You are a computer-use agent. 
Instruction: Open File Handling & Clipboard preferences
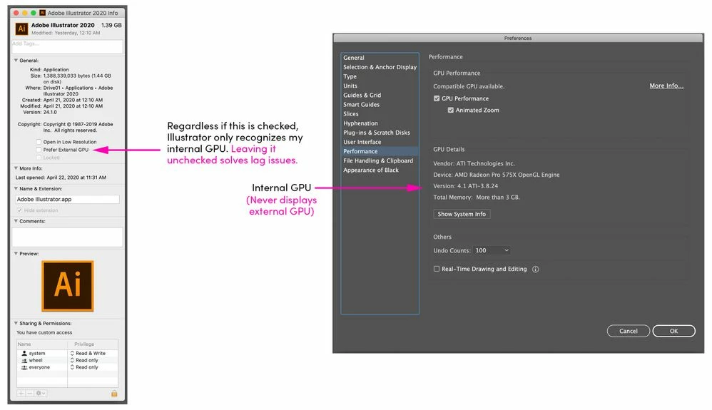tap(378, 160)
